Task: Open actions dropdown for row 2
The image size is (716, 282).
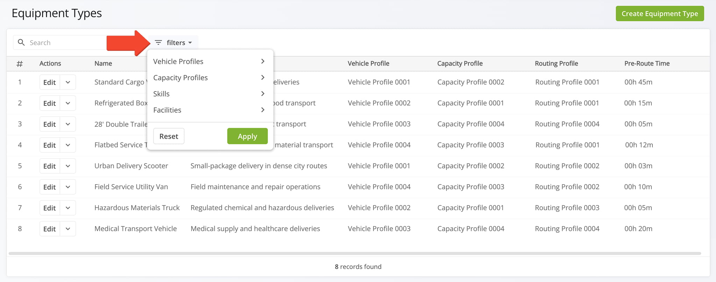Action: (x=68, y=103)
